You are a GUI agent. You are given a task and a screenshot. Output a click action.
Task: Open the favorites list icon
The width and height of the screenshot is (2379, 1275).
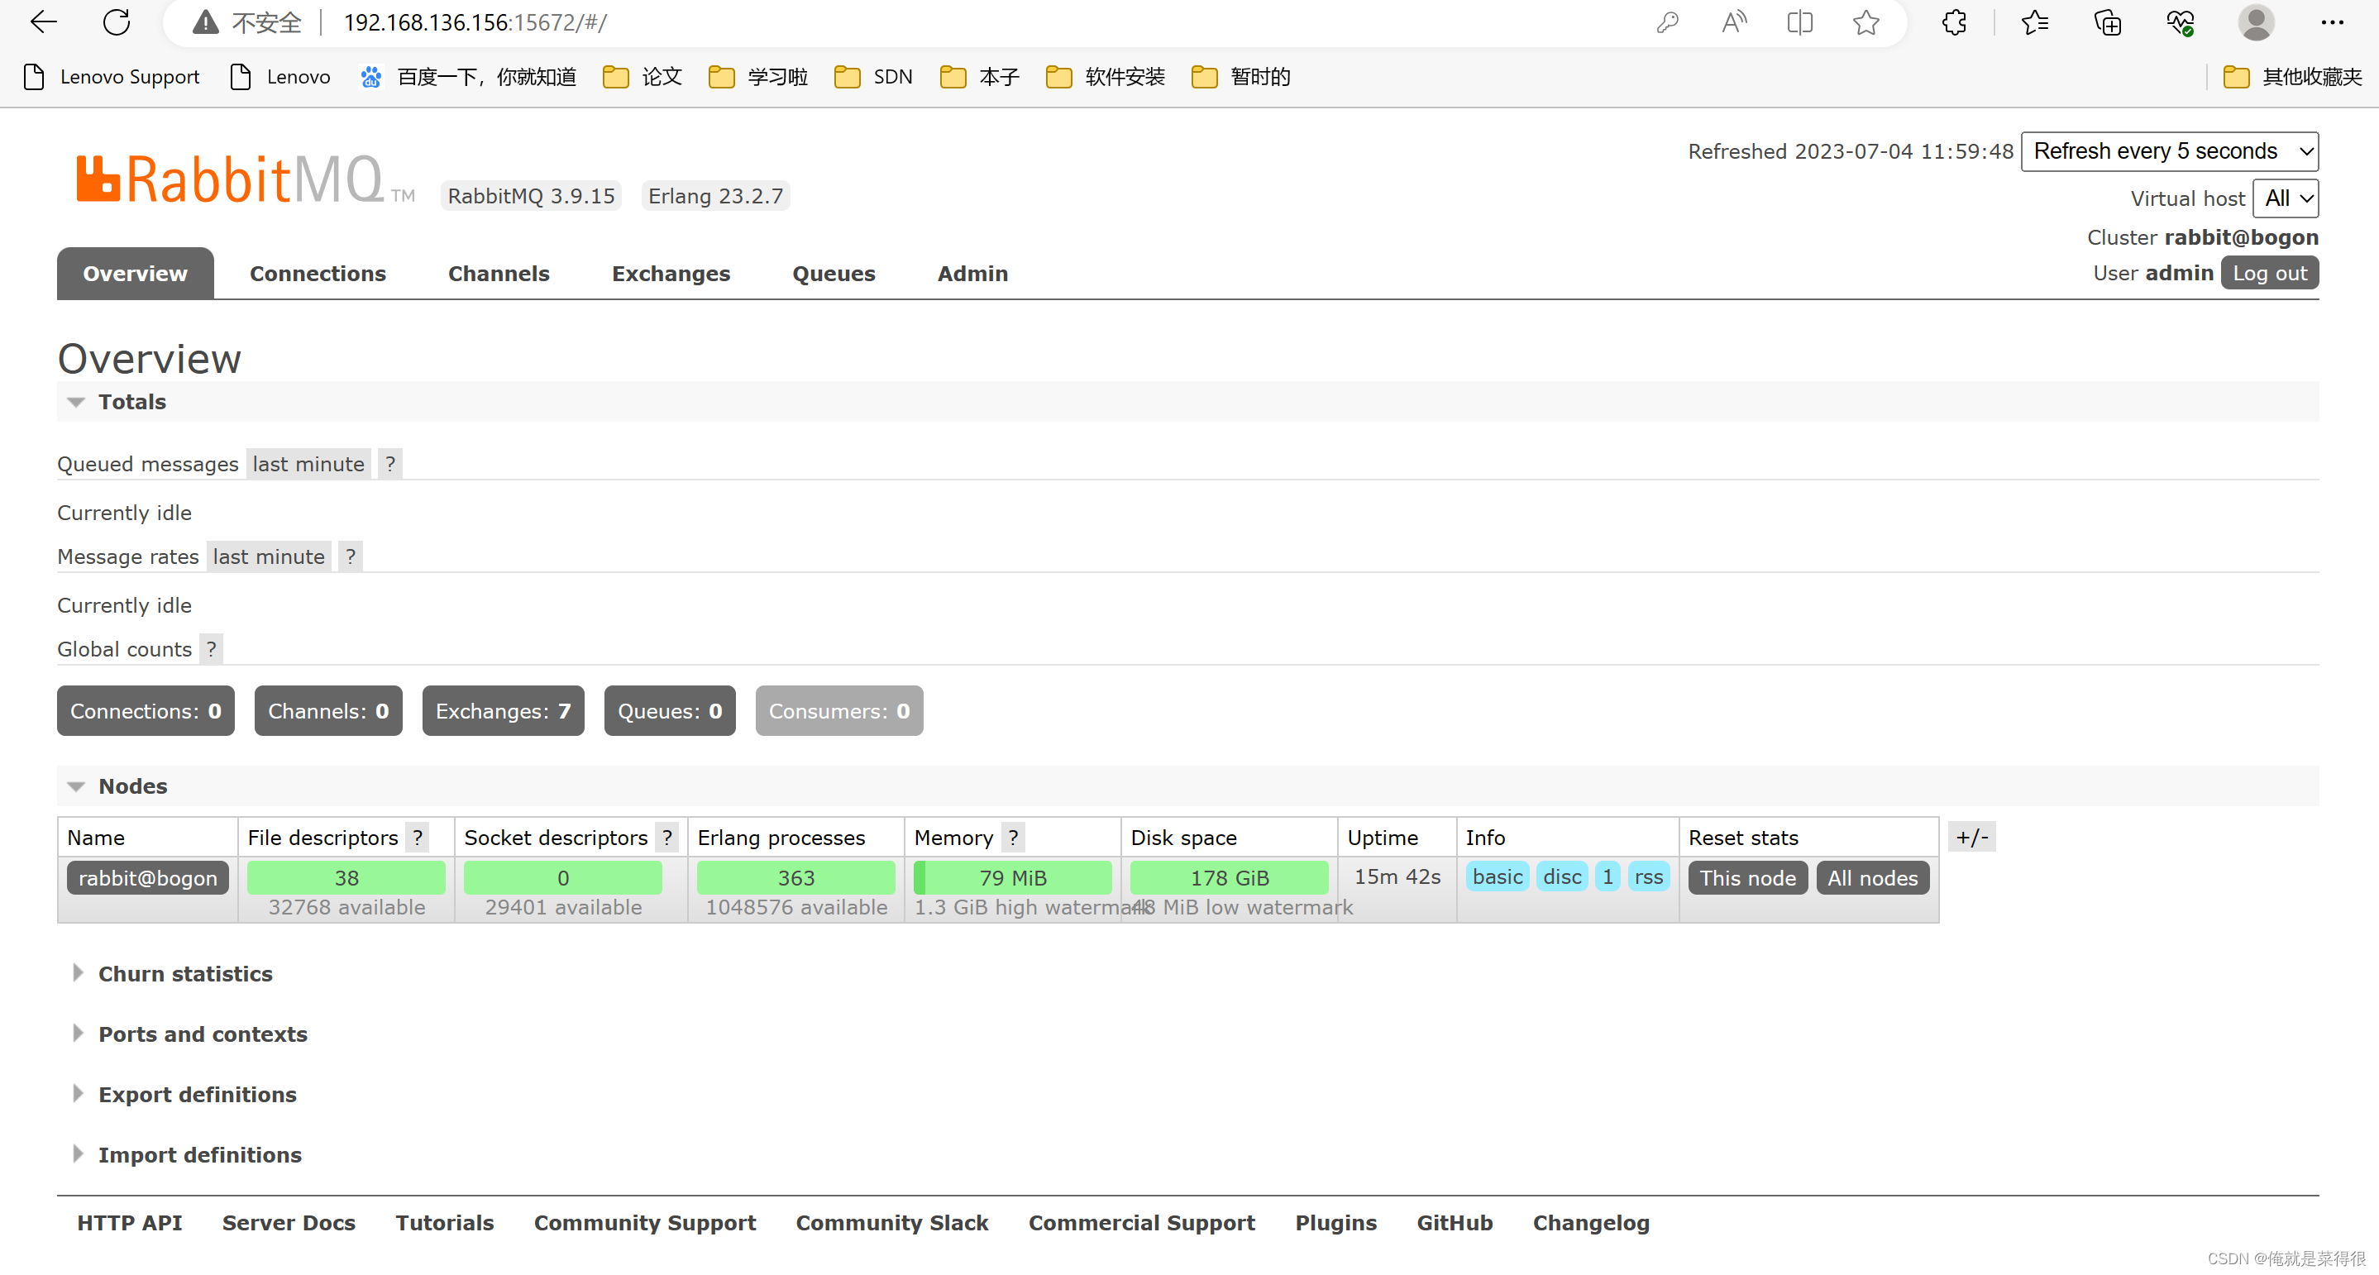[x=2034, y=22]
